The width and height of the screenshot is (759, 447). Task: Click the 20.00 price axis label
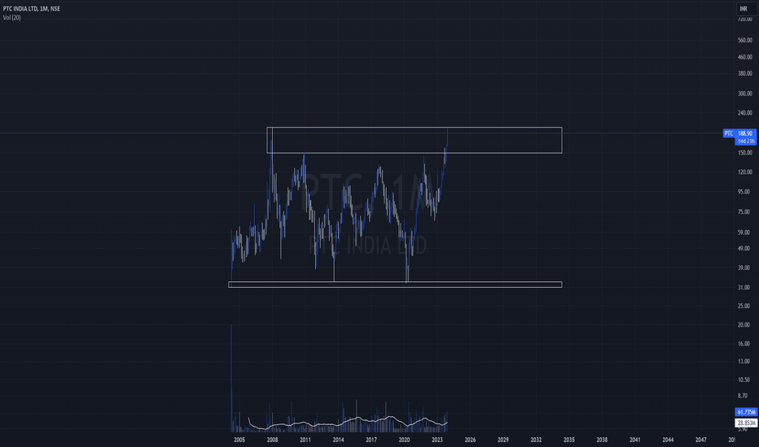pos(744,325)
